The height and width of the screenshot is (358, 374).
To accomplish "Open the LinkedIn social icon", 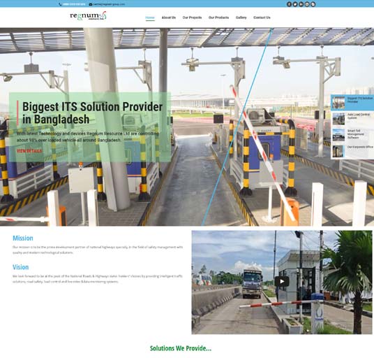I will click(301, 4).
